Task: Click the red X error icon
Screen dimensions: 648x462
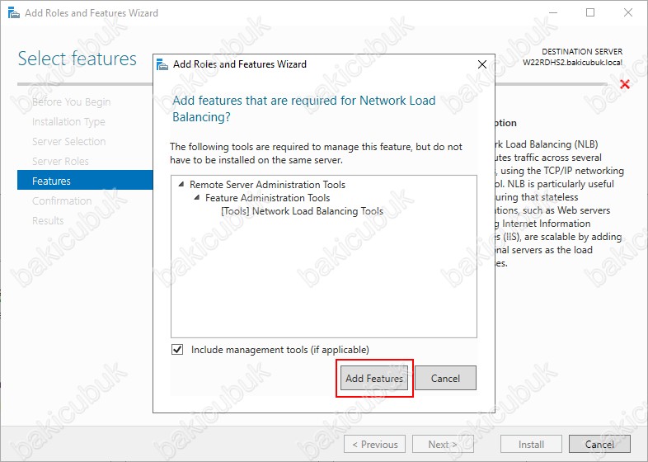Action: coord(625,84)
